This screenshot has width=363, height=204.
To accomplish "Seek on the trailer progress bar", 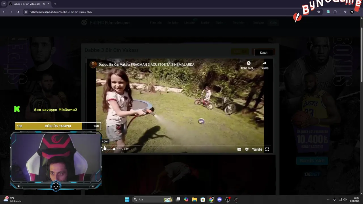I will (x=180, y=145).
